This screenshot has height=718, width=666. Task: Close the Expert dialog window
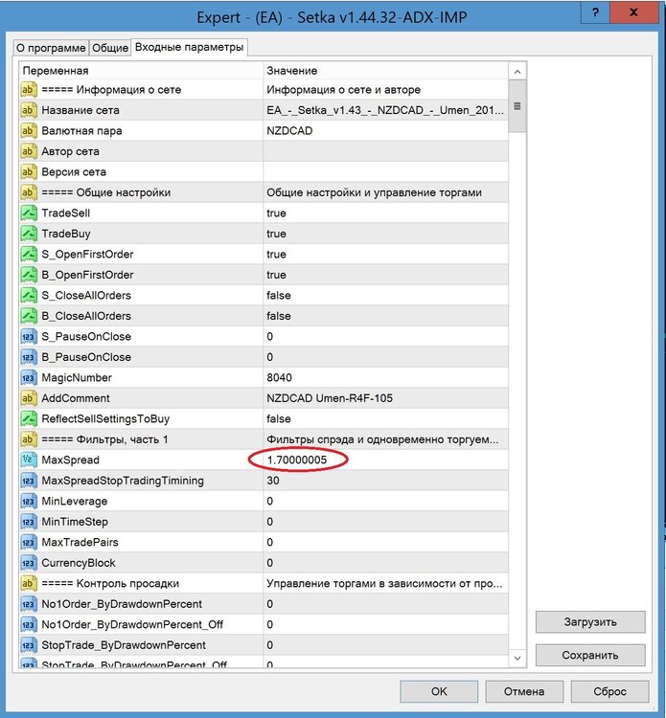634,12
